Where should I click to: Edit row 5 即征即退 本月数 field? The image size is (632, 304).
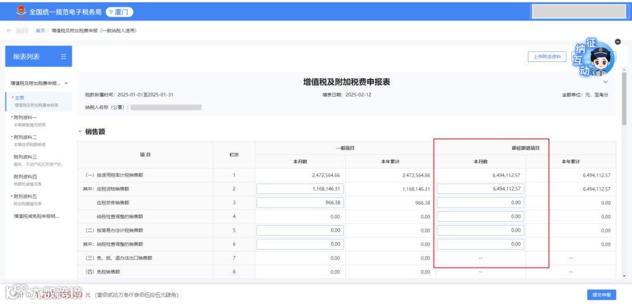point(480,230)
